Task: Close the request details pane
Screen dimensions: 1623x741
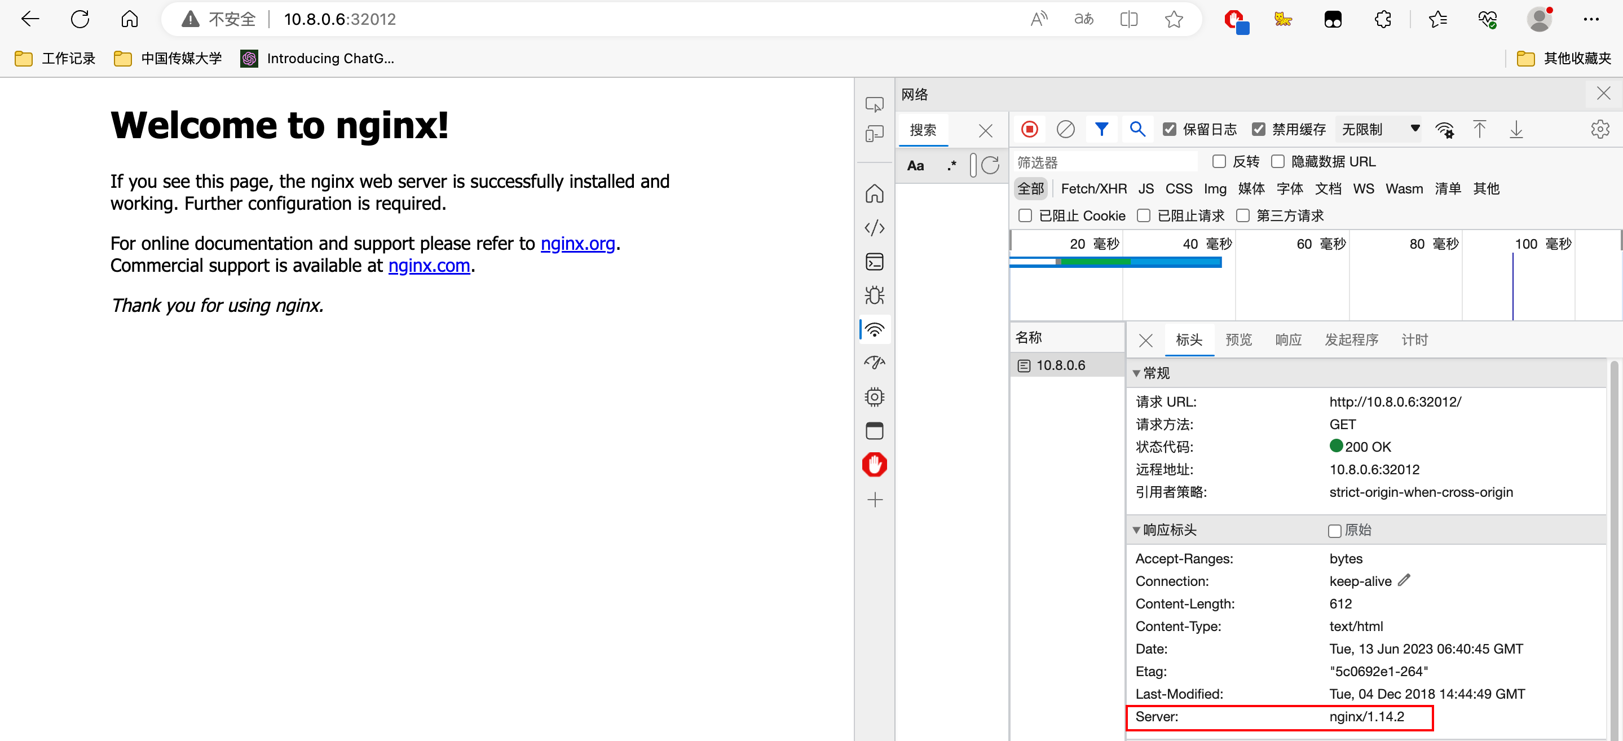Action: click(1145, 340)
